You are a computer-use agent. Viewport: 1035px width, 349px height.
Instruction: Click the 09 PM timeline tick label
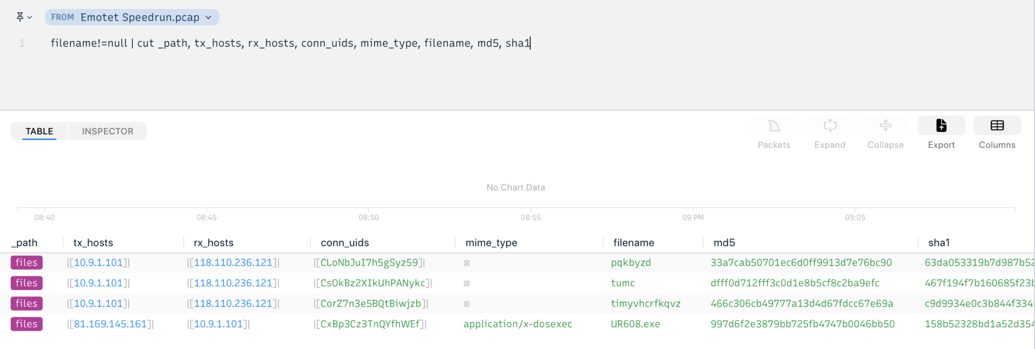pos(693,217)
